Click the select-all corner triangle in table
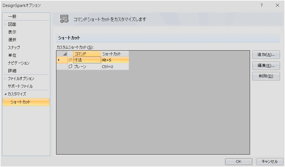 (65, 54)
